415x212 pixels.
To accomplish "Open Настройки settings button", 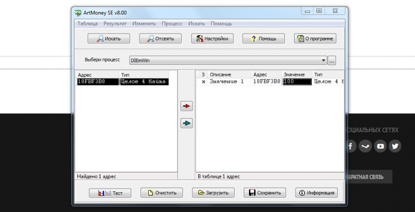I will point(212,38).
